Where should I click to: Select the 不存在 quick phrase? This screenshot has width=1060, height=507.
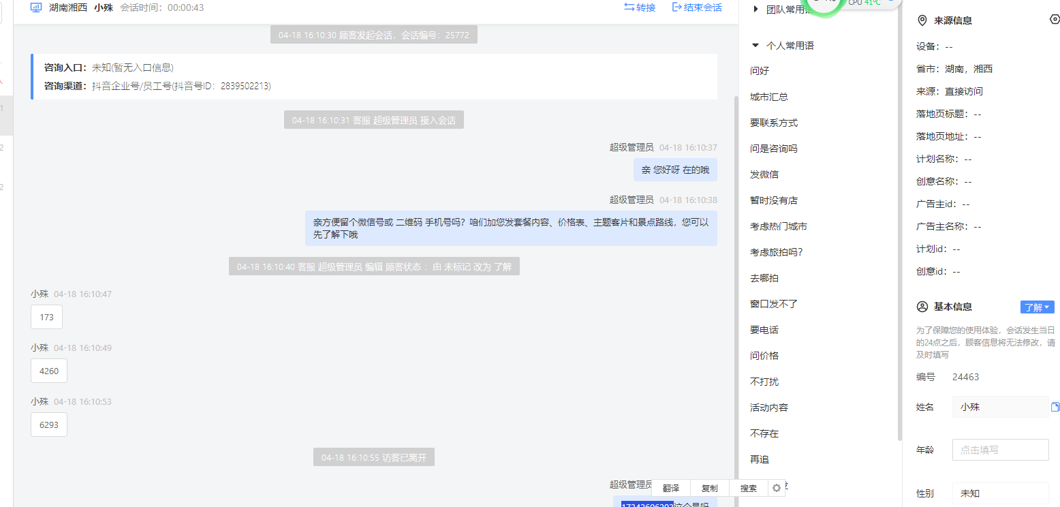(x=764, y=433)
